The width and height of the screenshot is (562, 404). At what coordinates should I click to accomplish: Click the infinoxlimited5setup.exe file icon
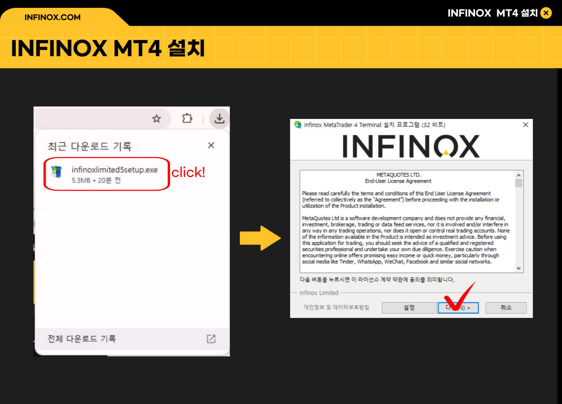(57, 172)
